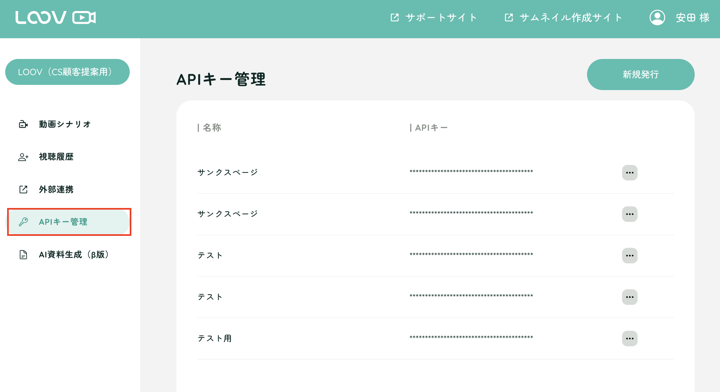Click the AI document generation file icon

pyautogui.click(x=23, y=255)
